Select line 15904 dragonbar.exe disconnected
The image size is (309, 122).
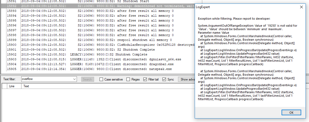click(x=98, y=64)
